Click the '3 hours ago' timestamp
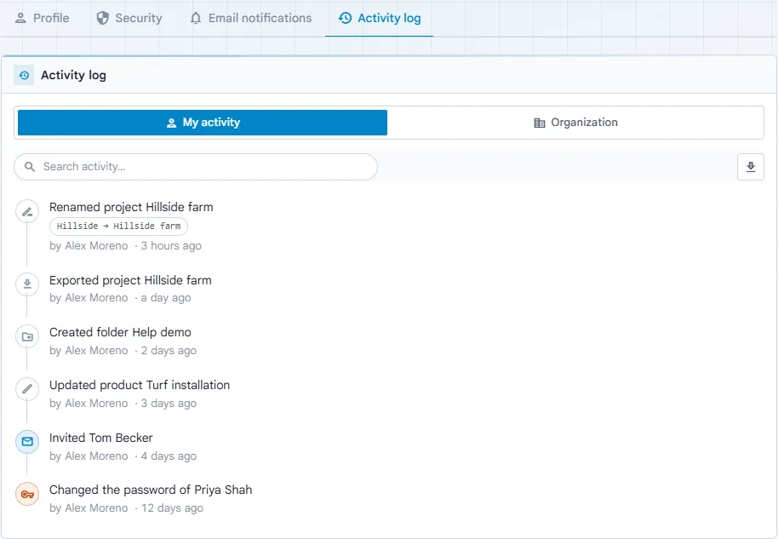 [171, 246]
